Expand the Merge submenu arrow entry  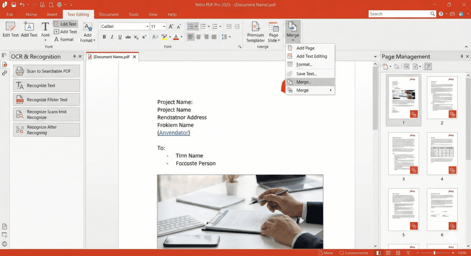pos(310,90)
